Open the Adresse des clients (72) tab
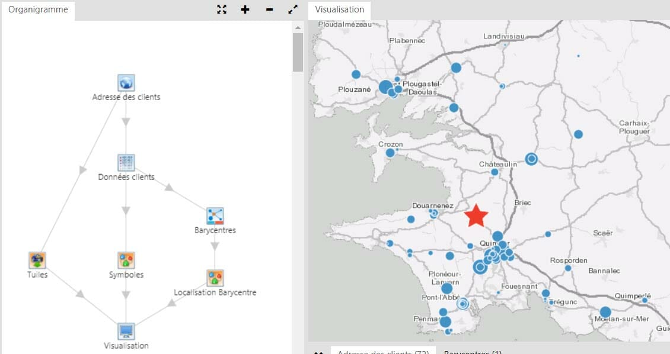 (383, 352)
